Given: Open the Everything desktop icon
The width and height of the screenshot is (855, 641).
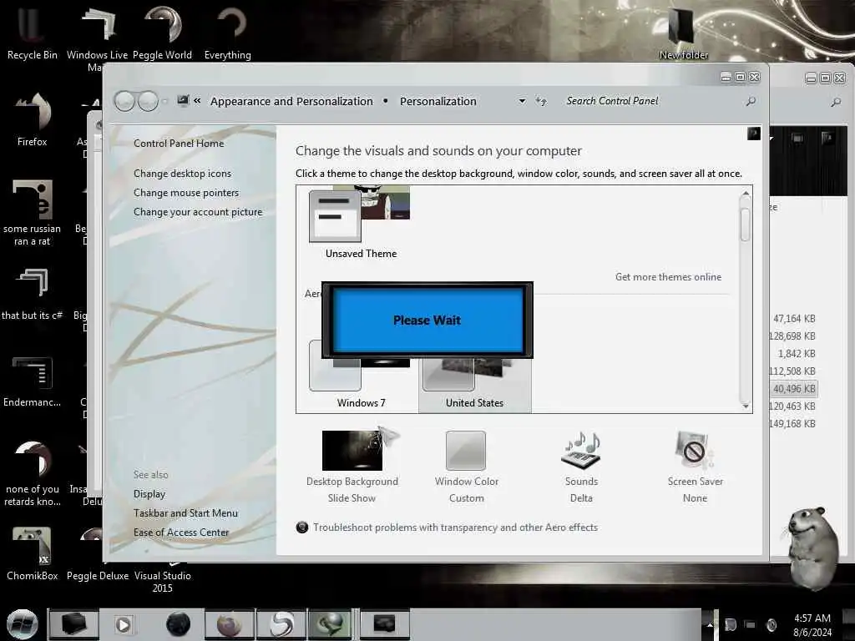Looking at the screenshot, I should (x=227, y=33).
